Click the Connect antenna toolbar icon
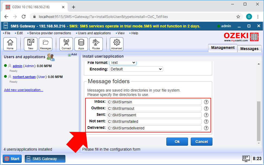 coord(66,44)
